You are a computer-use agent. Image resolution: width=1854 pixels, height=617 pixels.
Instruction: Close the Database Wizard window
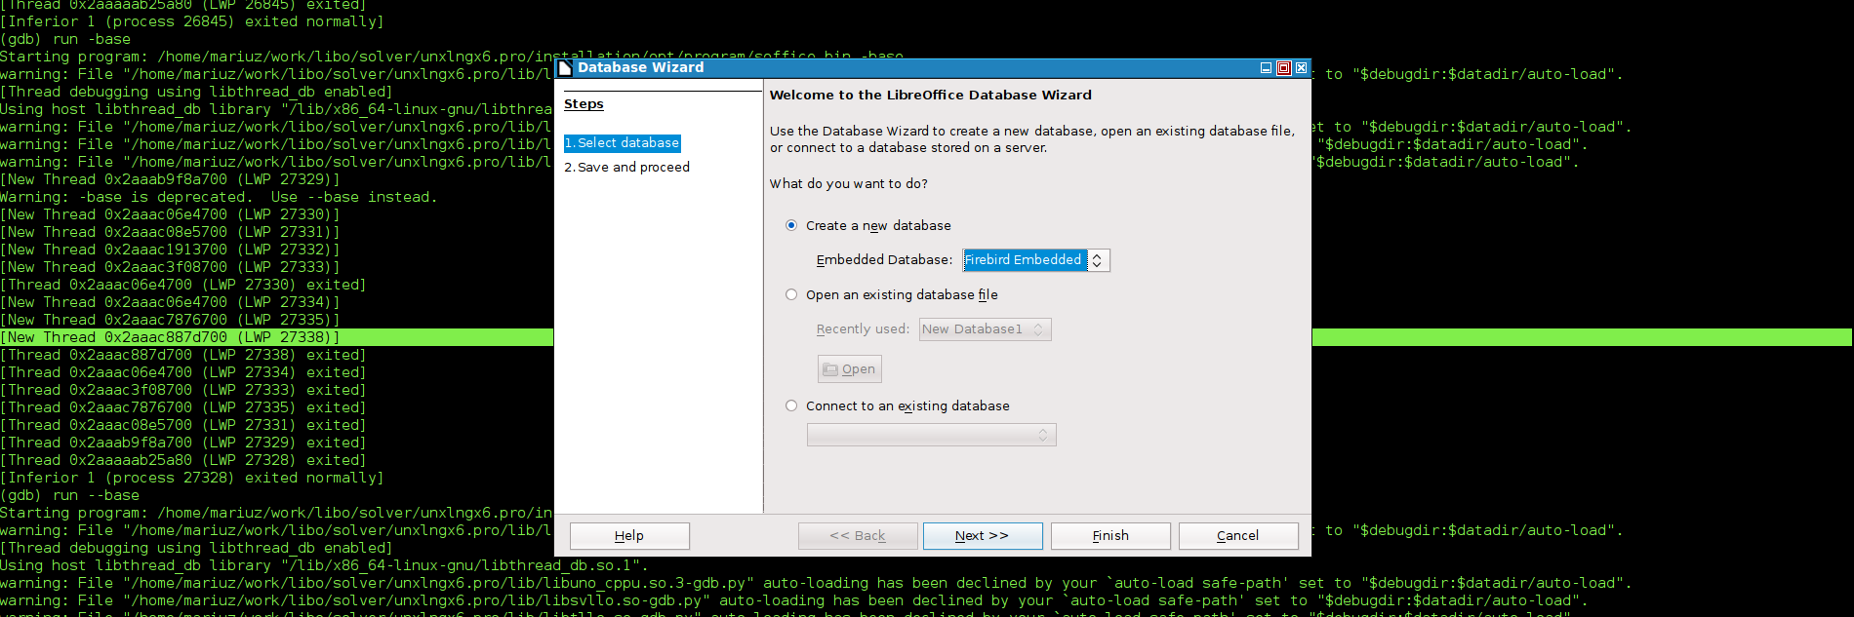click(1301, 67)
